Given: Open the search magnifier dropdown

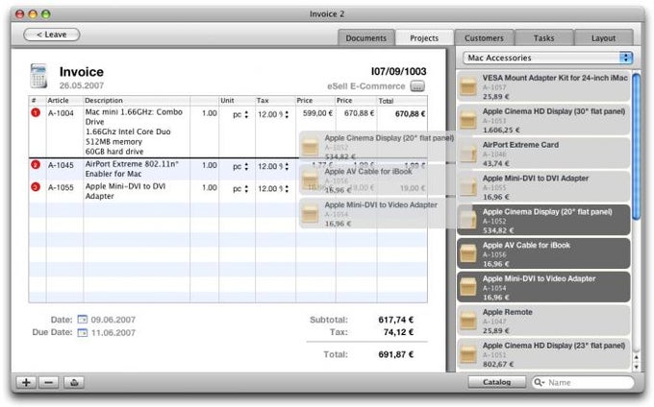Looking at the screenshot, I should tap(539, 382).
